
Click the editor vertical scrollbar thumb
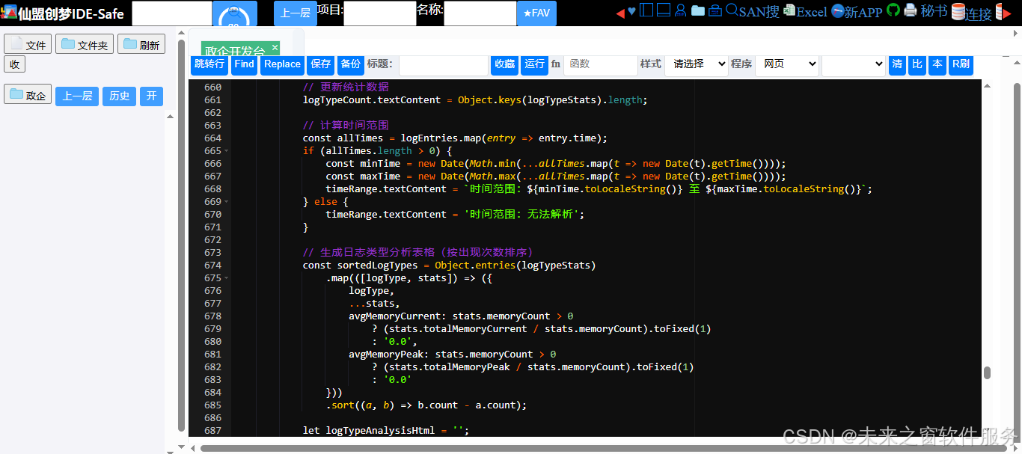[x=987, y=372]
